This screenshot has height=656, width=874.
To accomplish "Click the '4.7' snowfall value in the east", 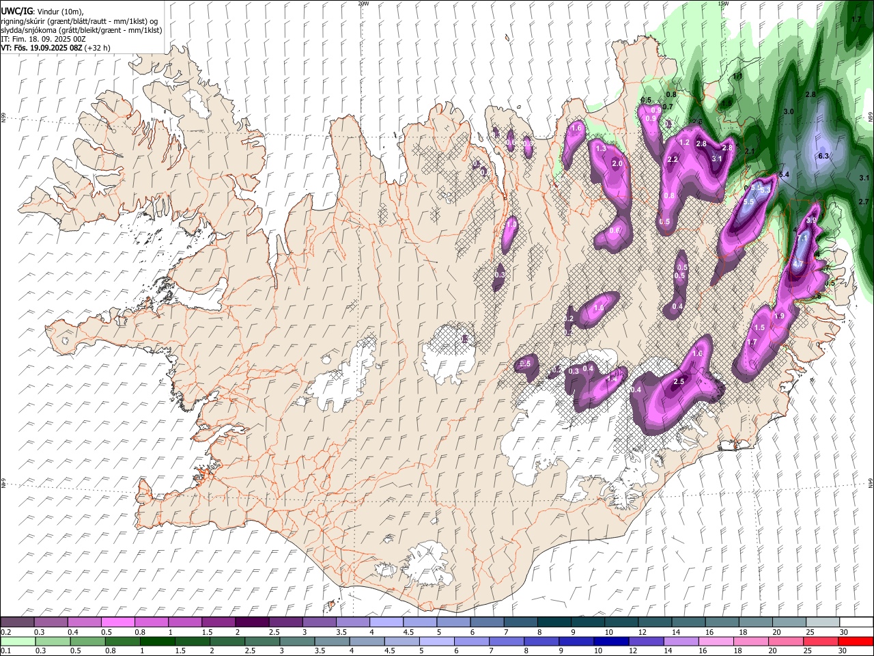I will coord(798,264).
